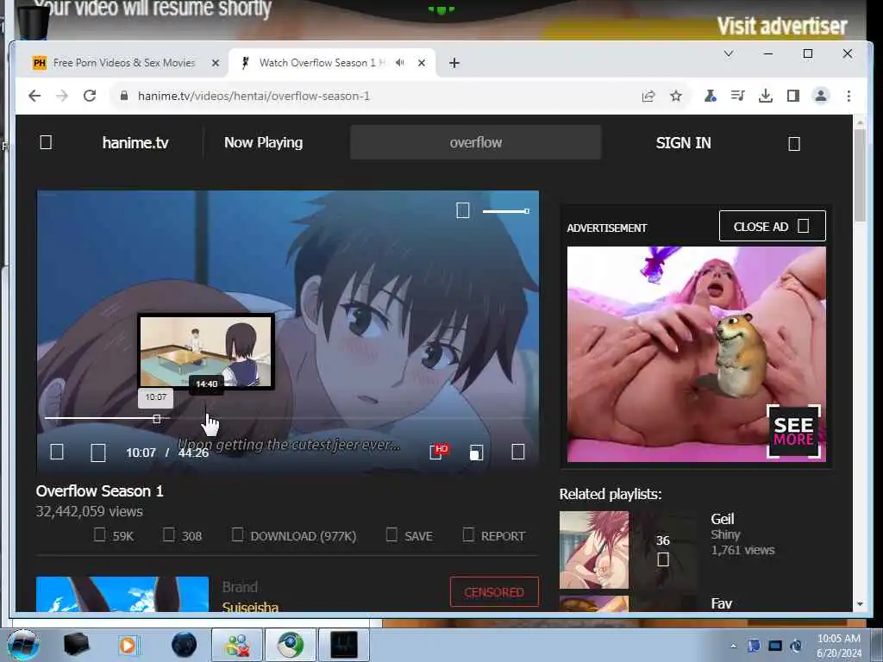
Task: Bookmark this page with the star icon
Action: (676, 97)
